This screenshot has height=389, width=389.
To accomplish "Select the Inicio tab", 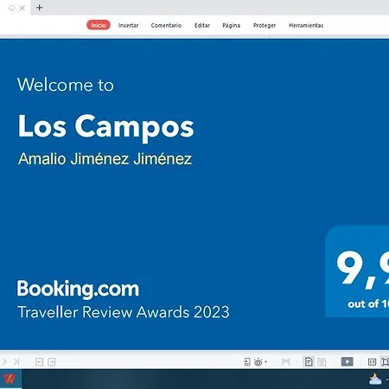I will point(99,25).
